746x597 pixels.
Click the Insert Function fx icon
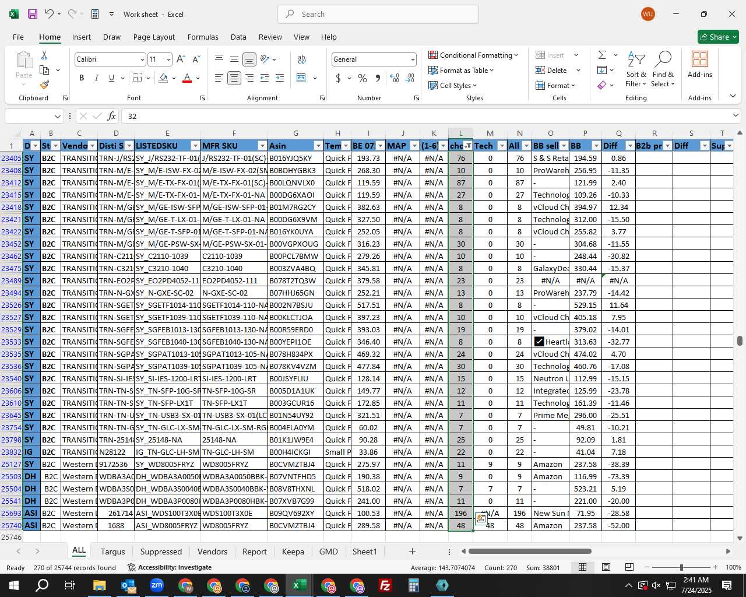coord(112,116)
